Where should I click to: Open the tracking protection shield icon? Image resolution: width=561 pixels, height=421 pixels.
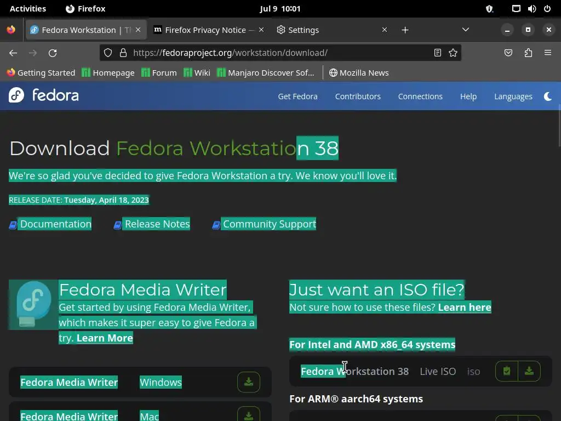[108, 53]
